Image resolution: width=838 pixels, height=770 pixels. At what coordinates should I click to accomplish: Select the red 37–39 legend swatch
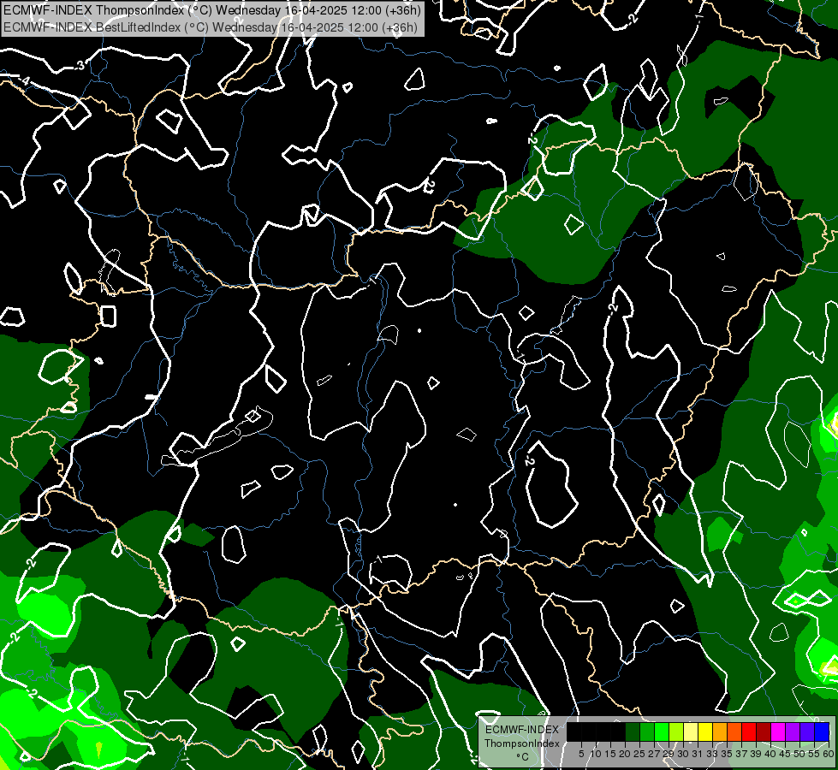[749, 731]
